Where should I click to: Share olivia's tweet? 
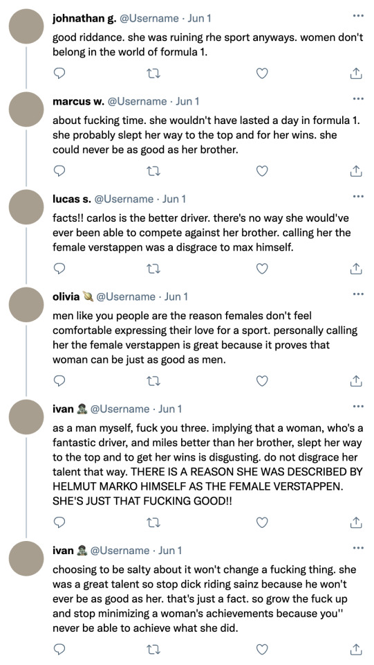(x=356, y=381)
